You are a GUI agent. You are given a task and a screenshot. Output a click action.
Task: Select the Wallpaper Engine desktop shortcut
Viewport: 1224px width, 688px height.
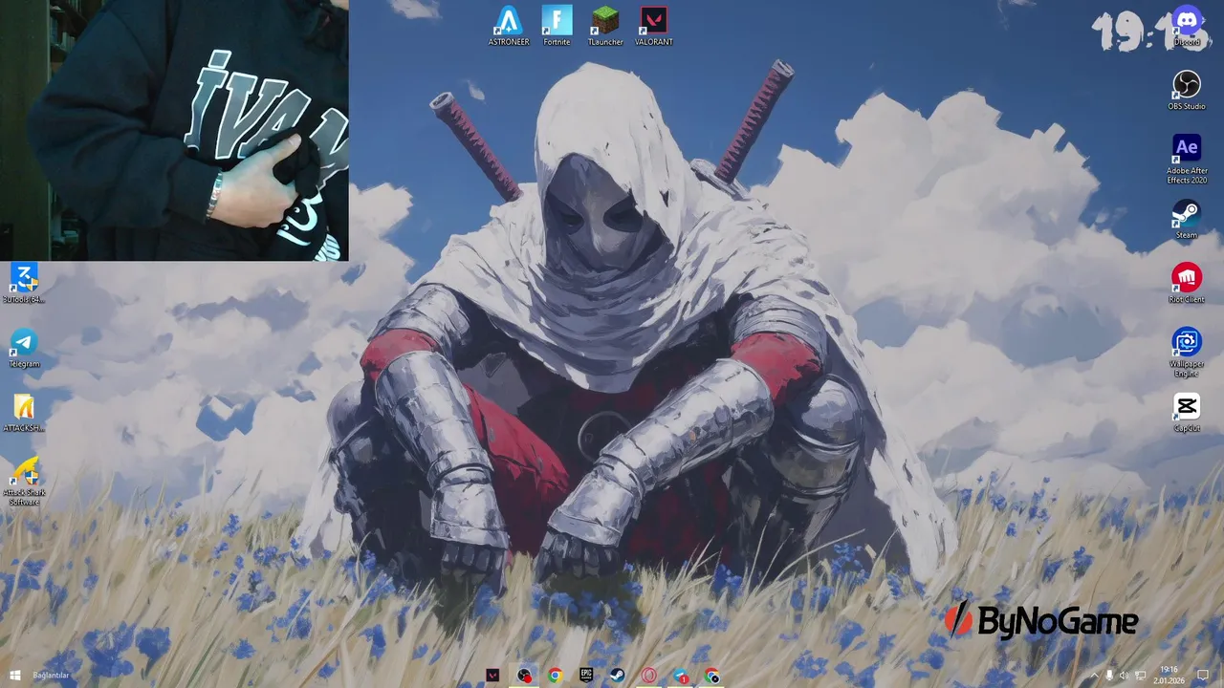[1187, 352]
